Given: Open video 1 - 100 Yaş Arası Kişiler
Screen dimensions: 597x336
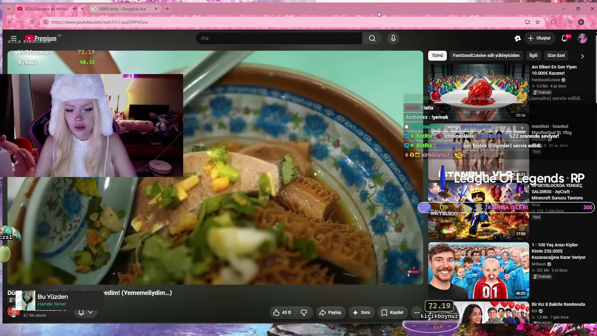Looking at the screenshot, I should click(x=559, y=251).
